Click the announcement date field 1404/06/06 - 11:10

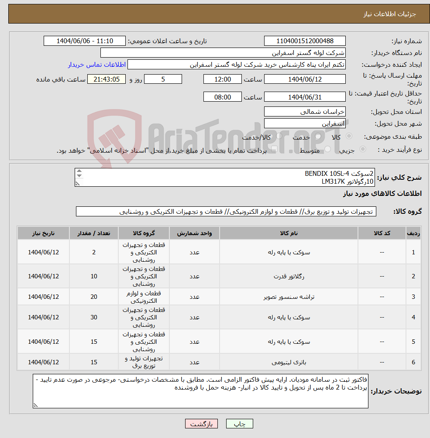click(x=85, y=41)
